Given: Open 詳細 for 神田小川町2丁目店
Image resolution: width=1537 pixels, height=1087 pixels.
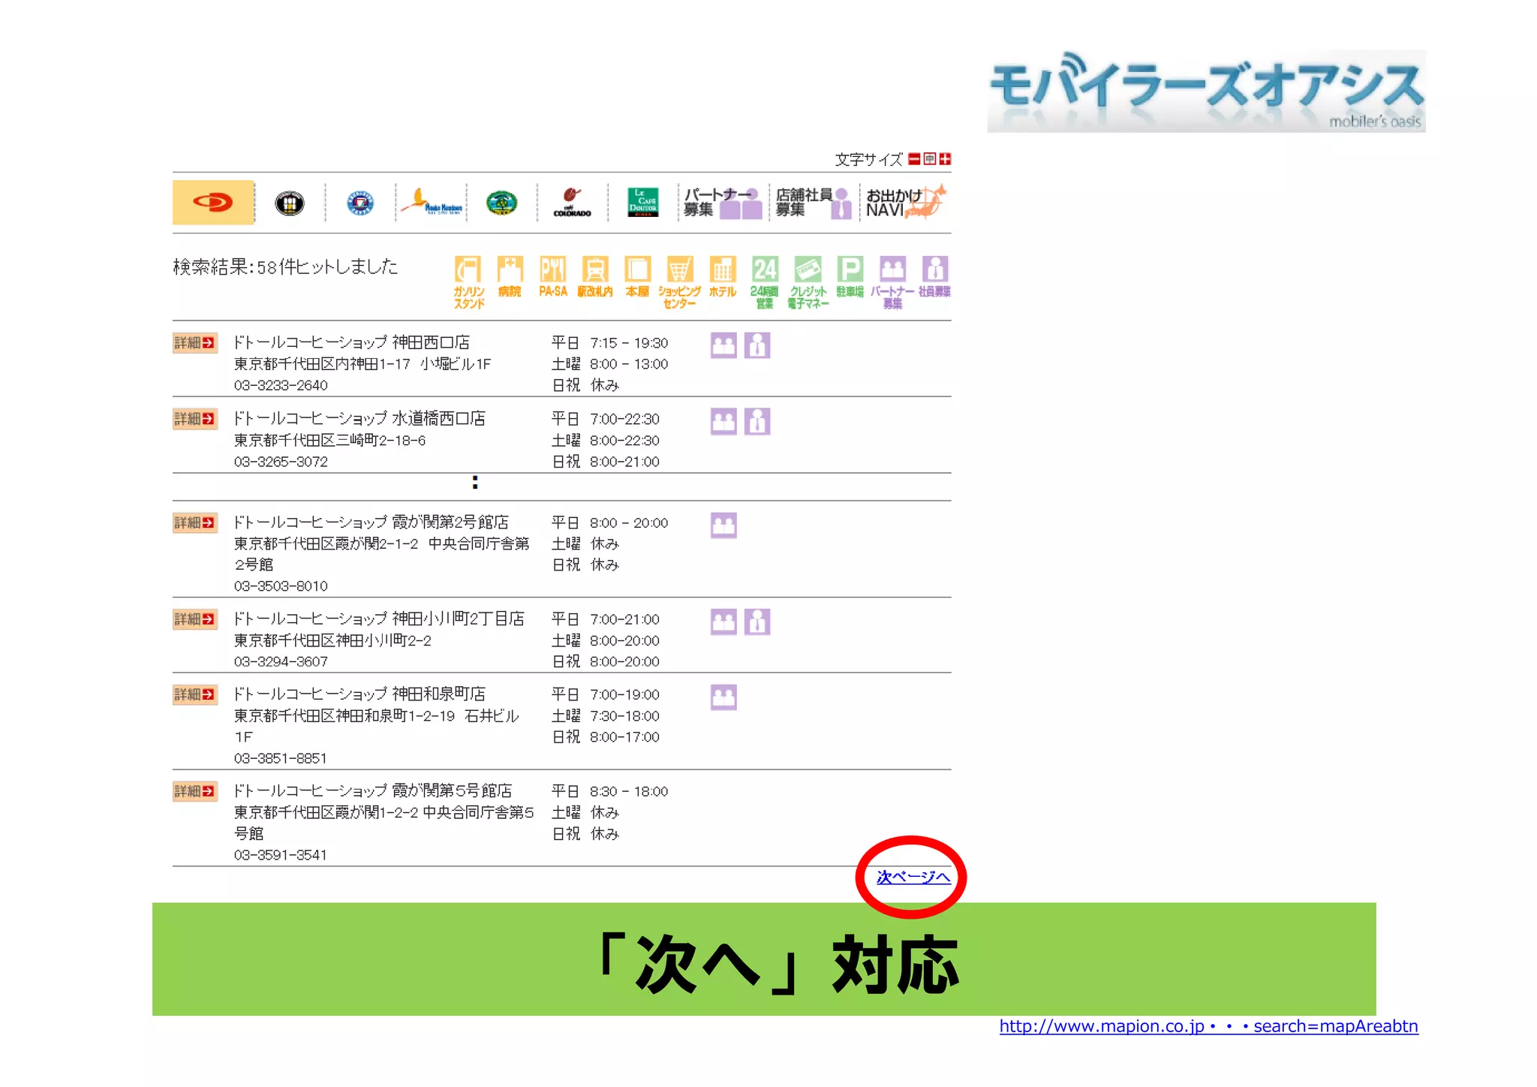Looking at the screenshot, I should click(195, 619).
